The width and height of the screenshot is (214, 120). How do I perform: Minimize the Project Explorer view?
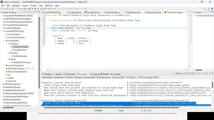pos(36,12)
